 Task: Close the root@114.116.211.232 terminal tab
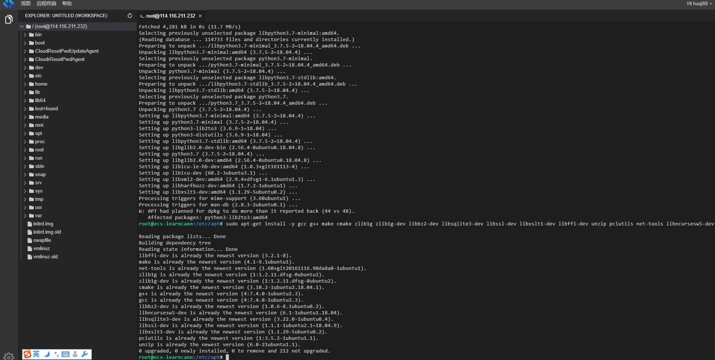pyautogui.click(x=200, y=16)
